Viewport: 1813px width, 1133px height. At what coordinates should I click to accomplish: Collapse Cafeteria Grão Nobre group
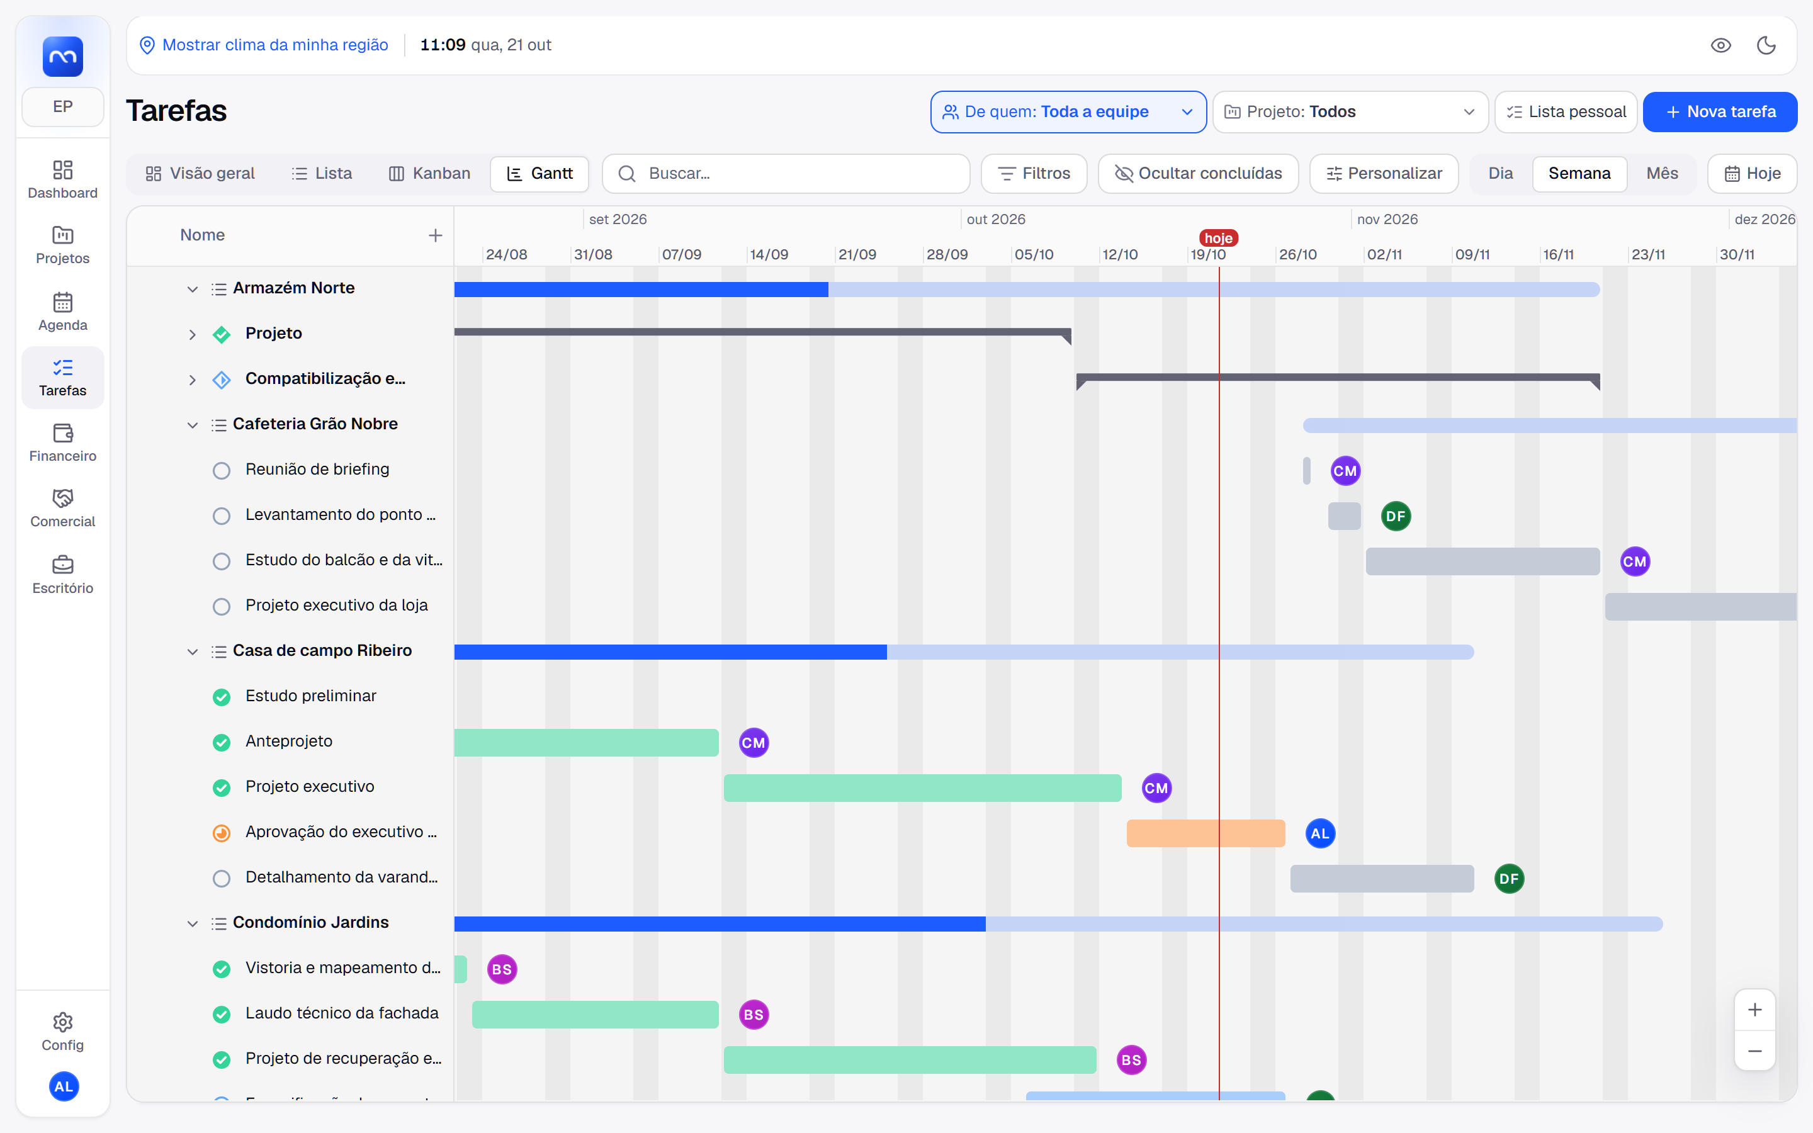(x=193, y=425)
